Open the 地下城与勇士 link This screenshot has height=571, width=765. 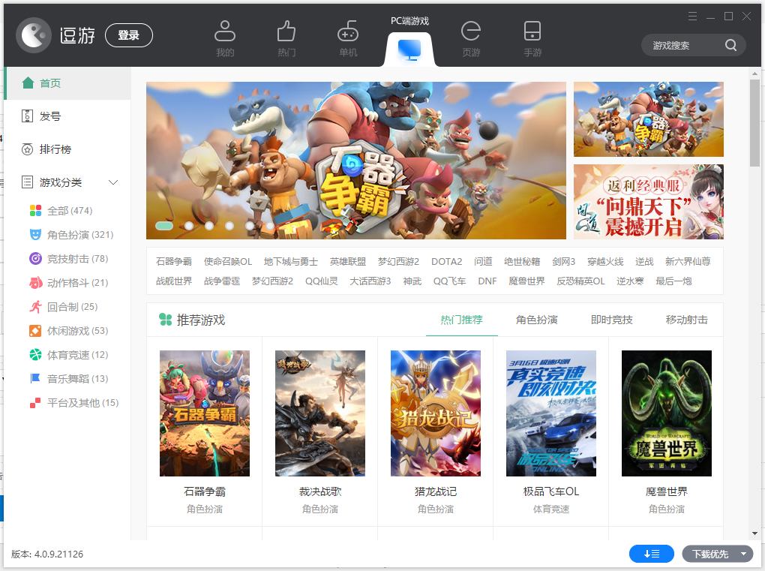click(x=291, y=262)
